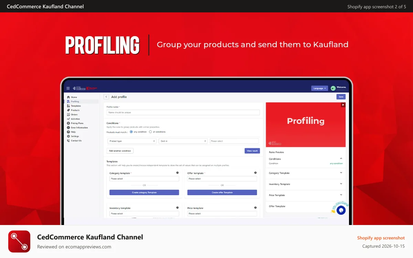Select the 'all conditions' radio button
This screenshot has height=258, width=413.
(x=150, y=132)
